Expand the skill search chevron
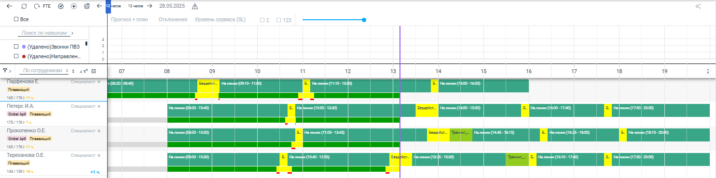The height and width of the screenshot is (178, 716). click(x=72, y=33)
